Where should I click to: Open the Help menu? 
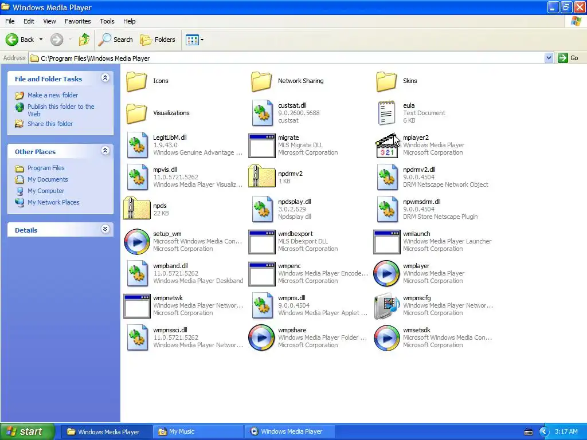(130, 21)
